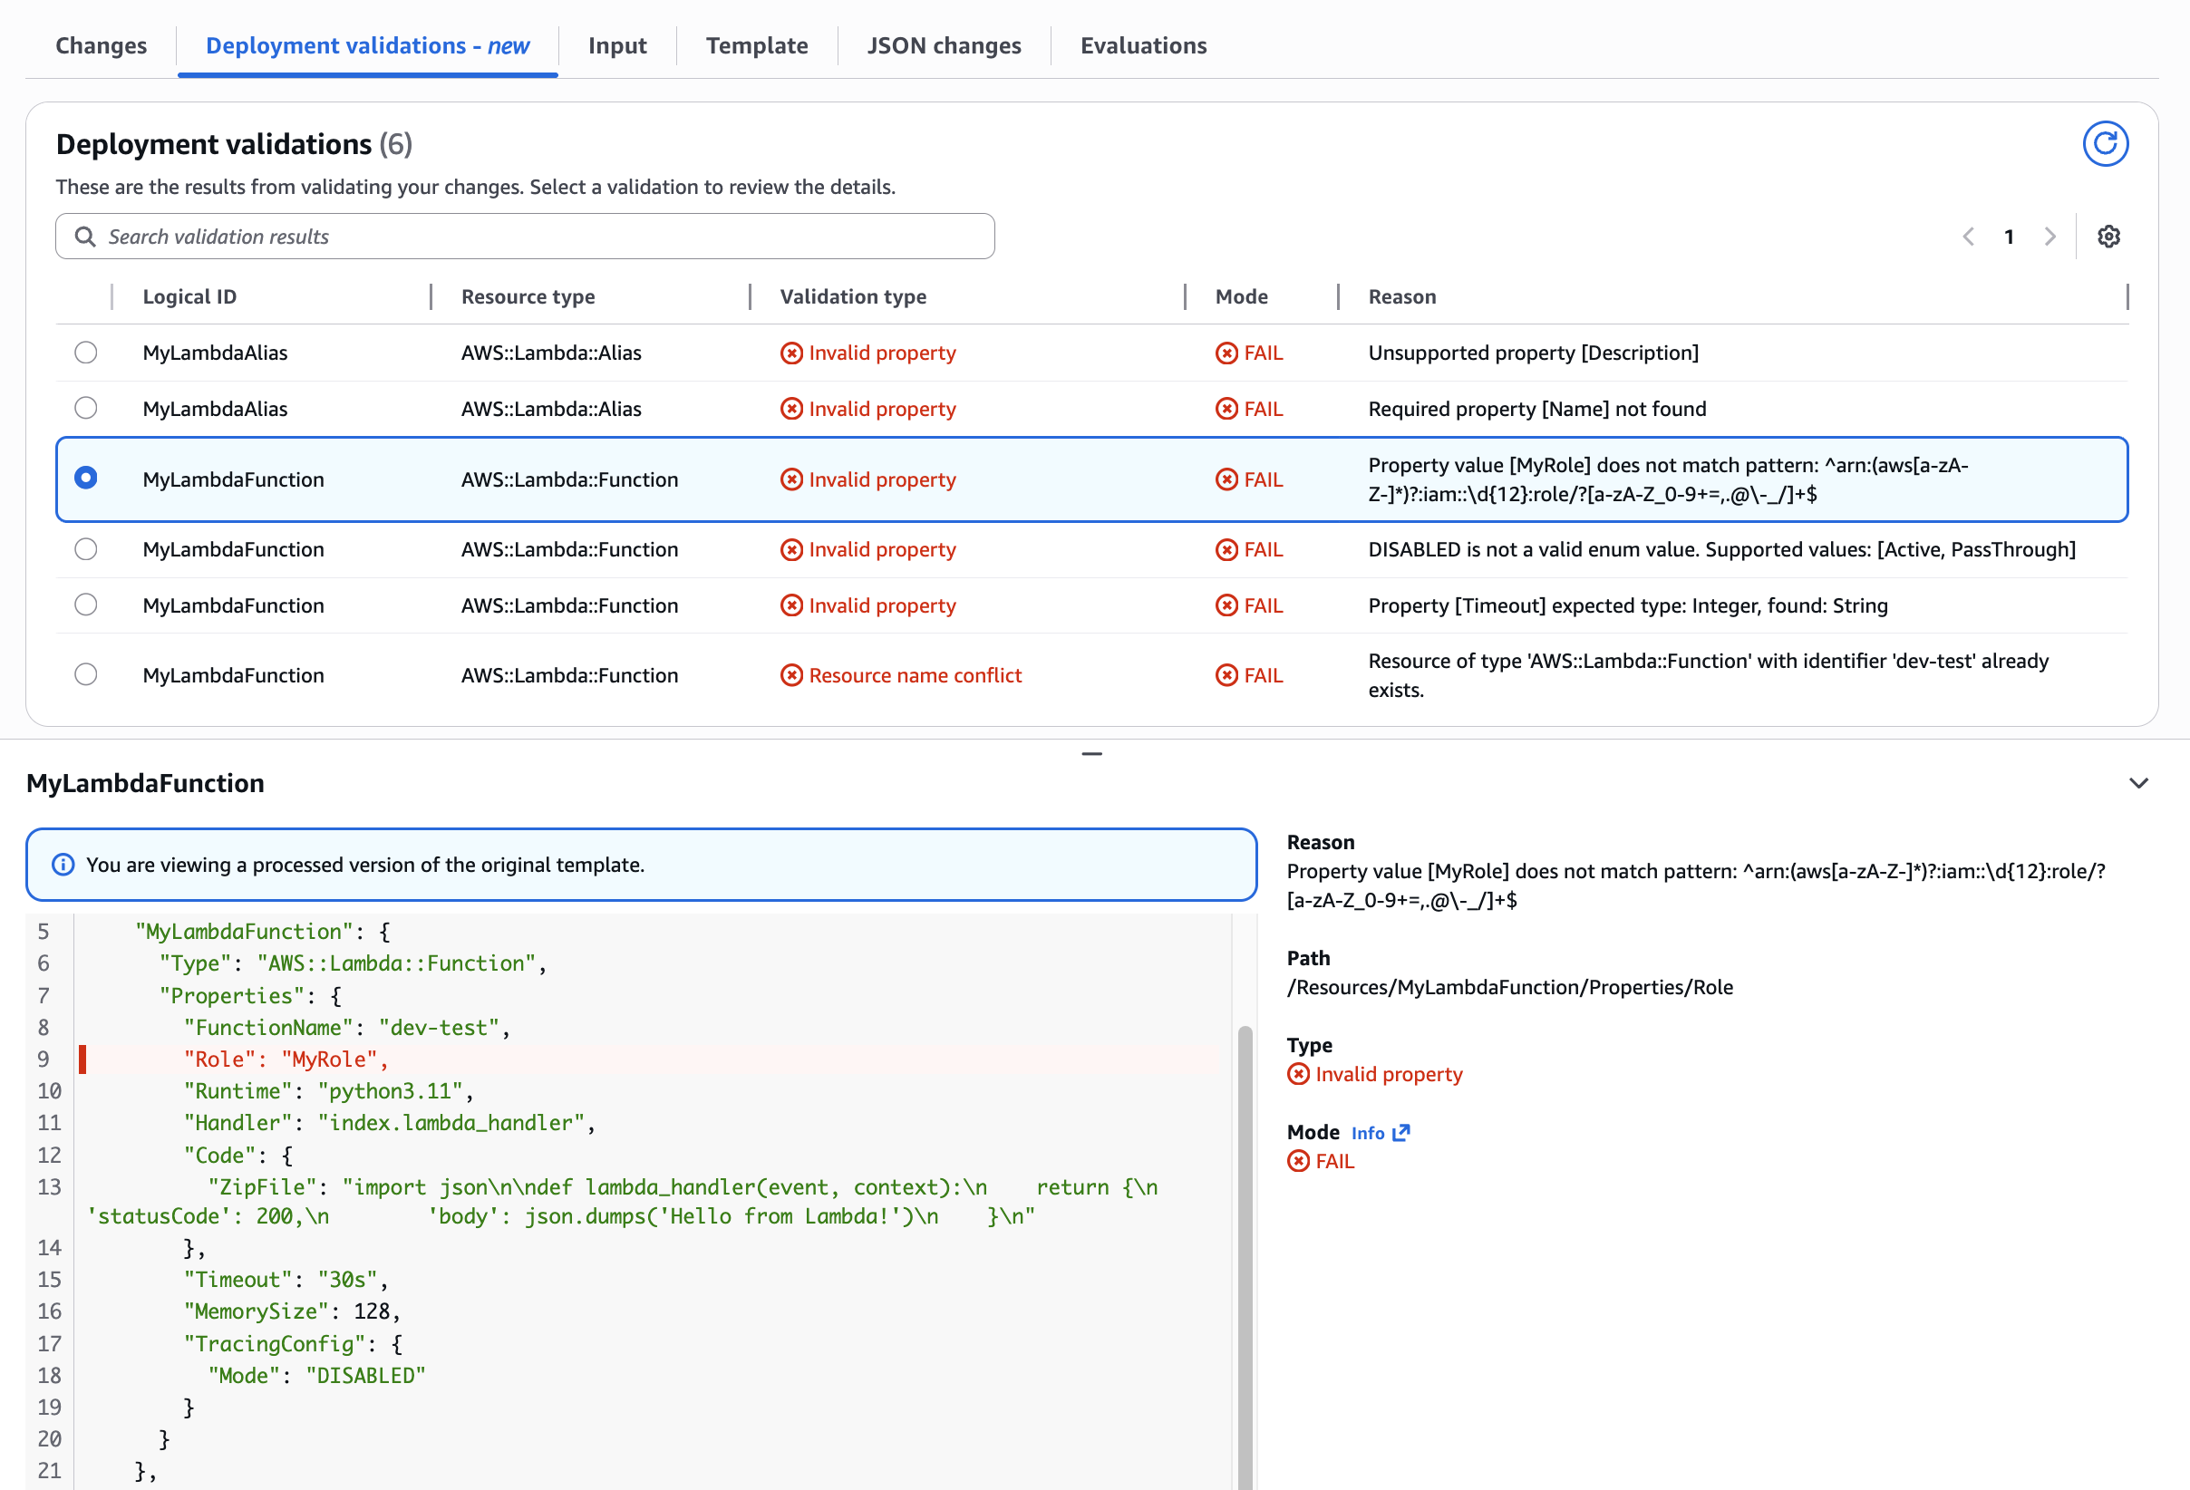Open table preferences gear icon
Image resolution: width=2190 pixels, height=1490 pixels.
[2108, 237]
